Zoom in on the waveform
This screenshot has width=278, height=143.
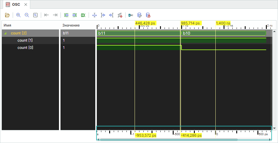point(18,15)
